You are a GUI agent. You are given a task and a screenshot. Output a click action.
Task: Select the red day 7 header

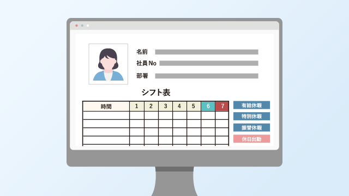[x=222, y=107]
